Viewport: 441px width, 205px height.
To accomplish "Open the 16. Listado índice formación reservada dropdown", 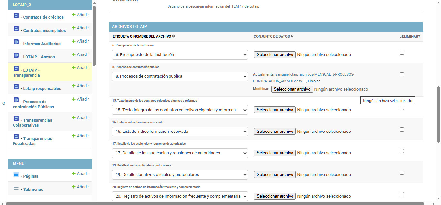I will pos(180,132).
